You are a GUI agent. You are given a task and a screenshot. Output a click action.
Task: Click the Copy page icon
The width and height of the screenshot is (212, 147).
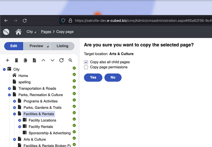(x=25, y=60)
